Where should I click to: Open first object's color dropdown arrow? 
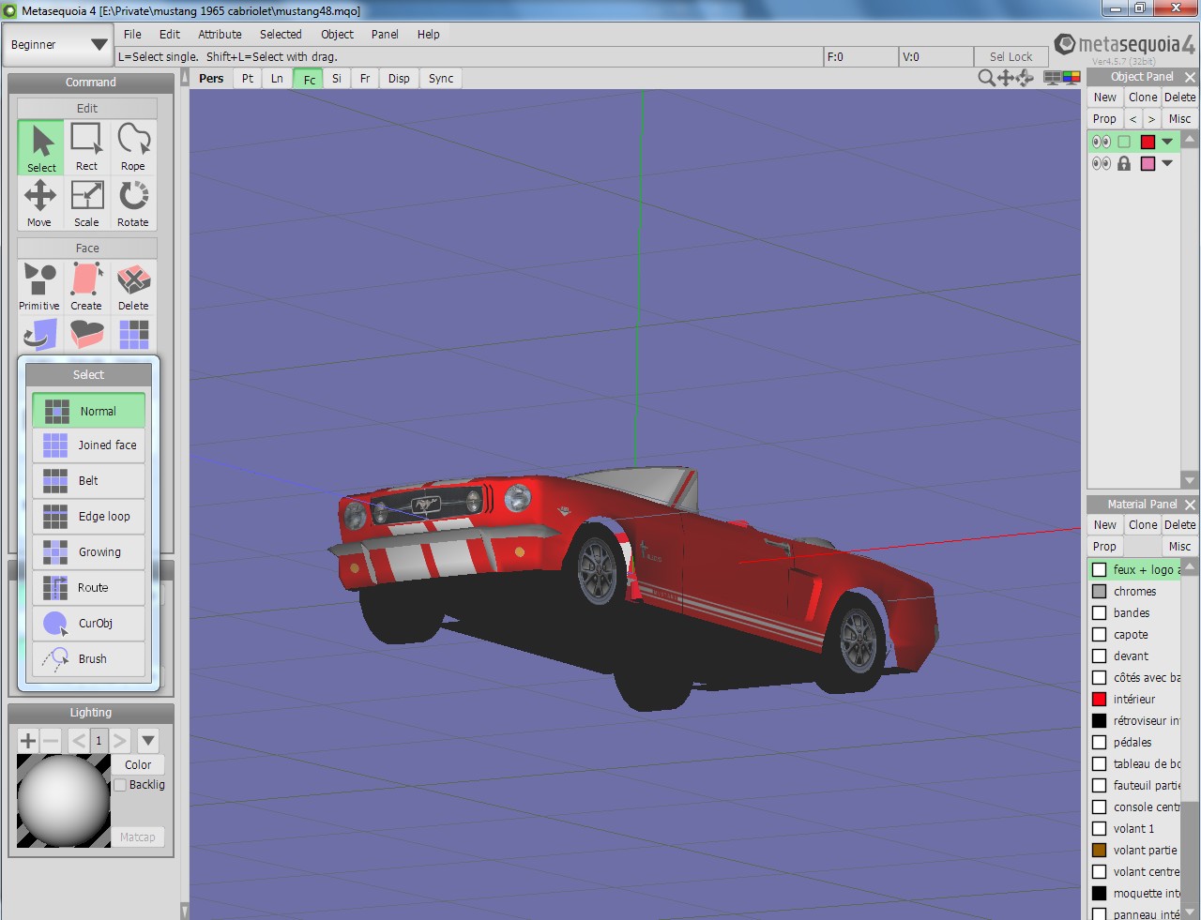point(1167,142)
